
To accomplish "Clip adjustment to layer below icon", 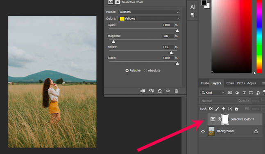I will (x=143, y=91).
